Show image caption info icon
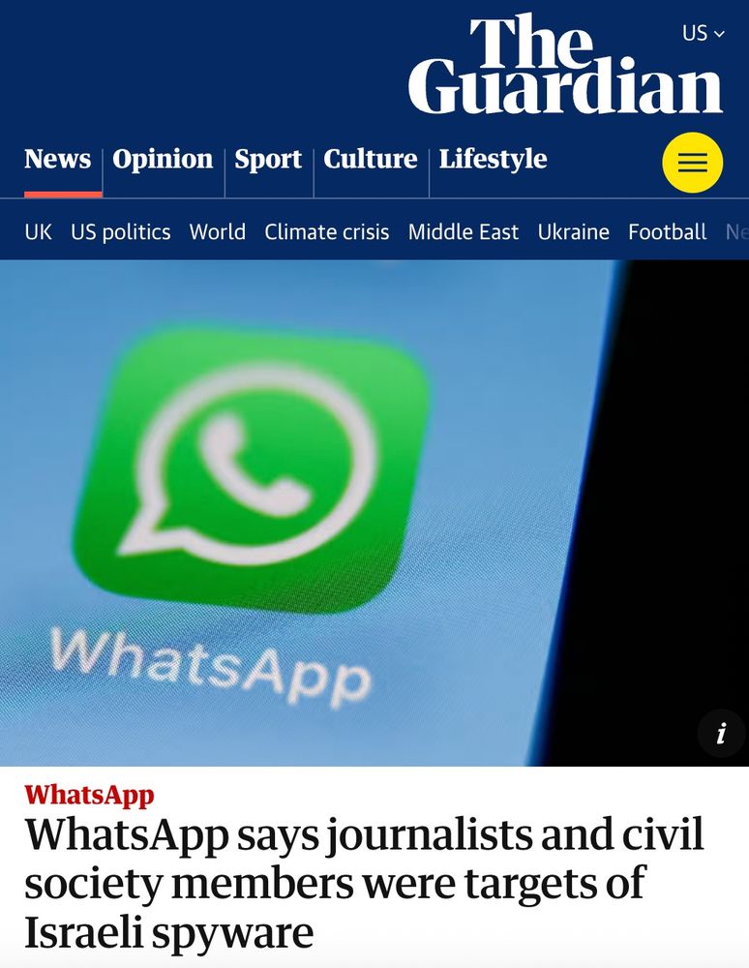The width and height of the screenshot is (749, 968). pos(721,734)
